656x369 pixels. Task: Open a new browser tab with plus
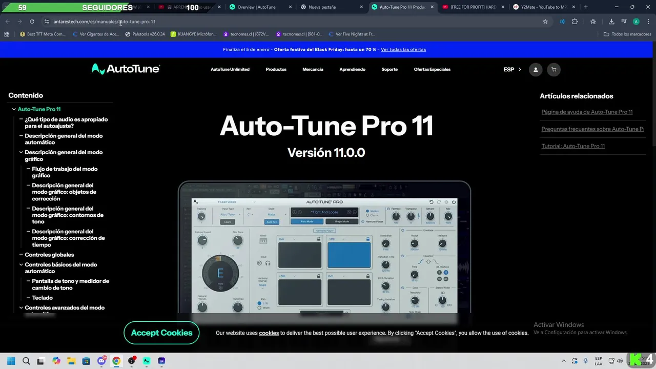click(586, 7)
